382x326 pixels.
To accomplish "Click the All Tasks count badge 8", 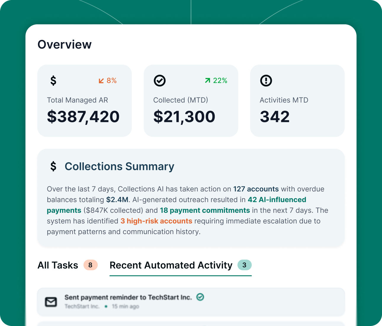I will pyautogui.click(x=90, y=265).
